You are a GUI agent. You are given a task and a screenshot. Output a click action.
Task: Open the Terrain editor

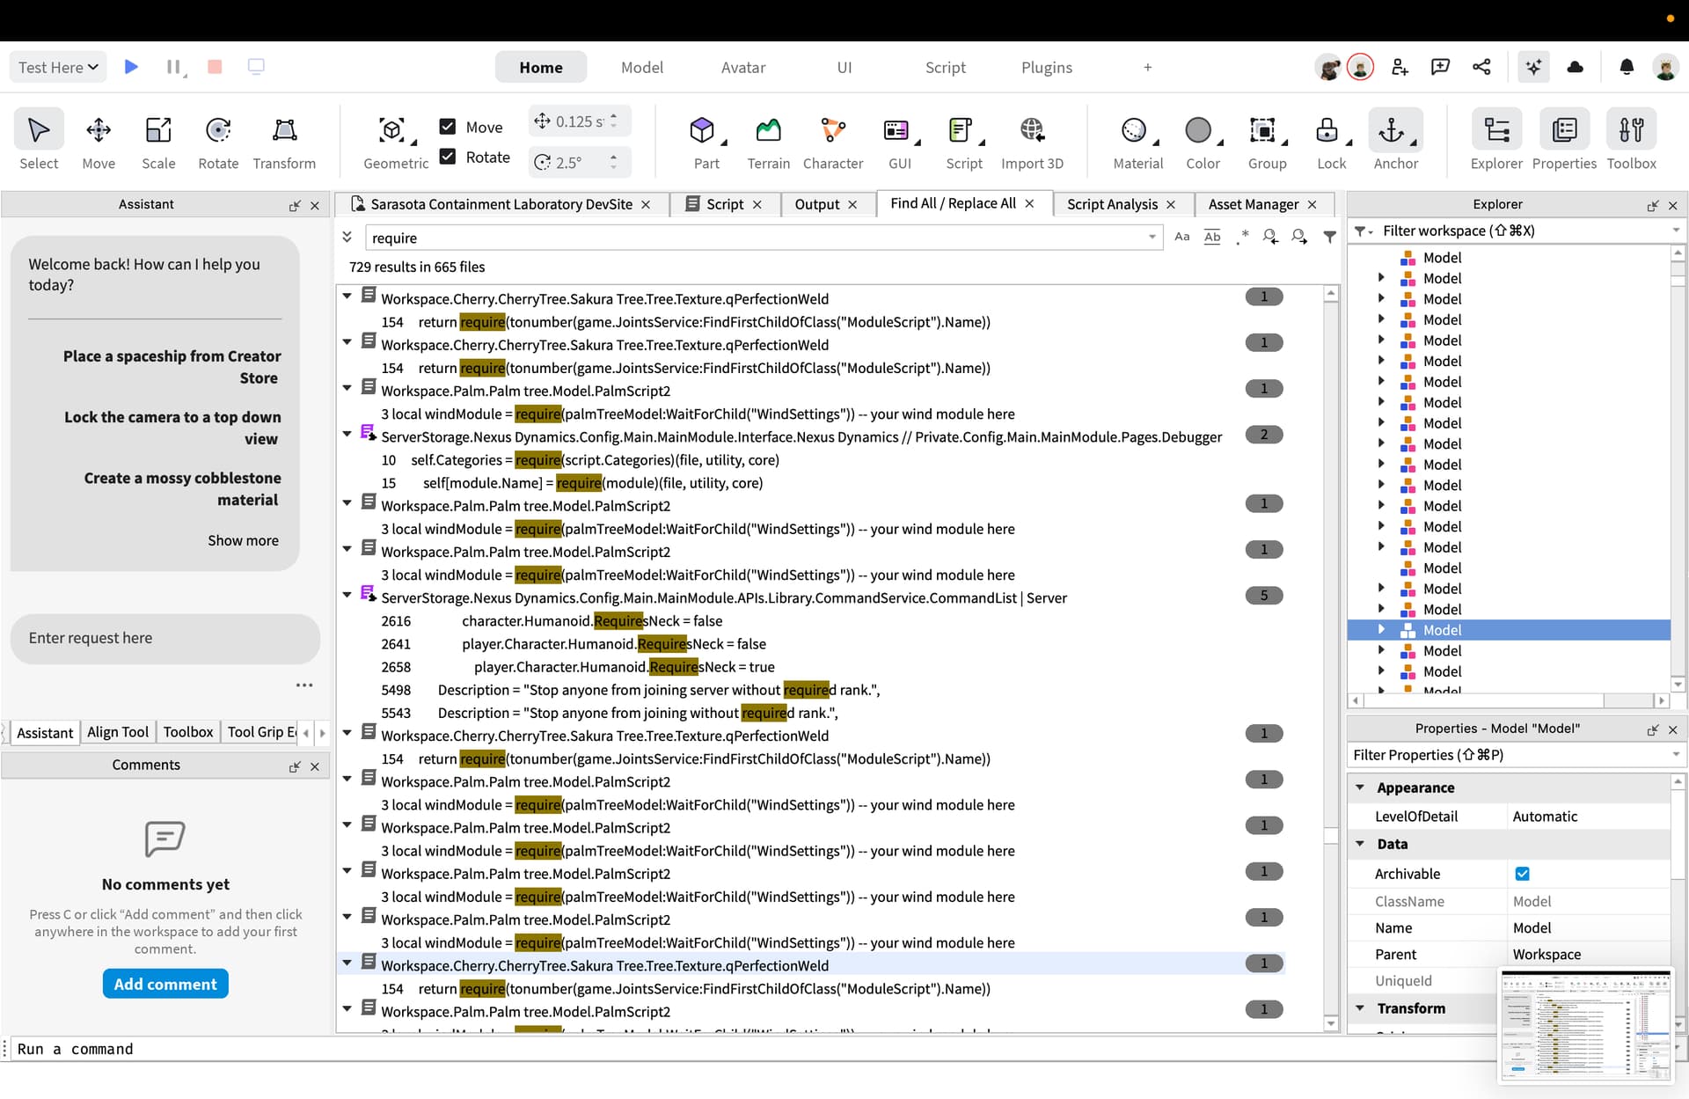click(x=768, y=140)
